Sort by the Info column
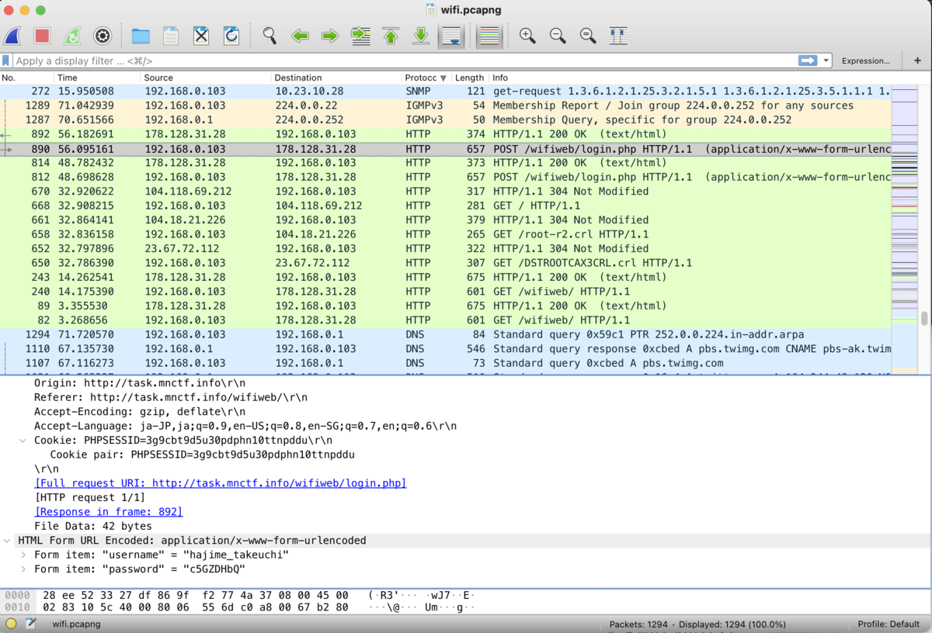This screenshot has height=633, width=932. 690,78
